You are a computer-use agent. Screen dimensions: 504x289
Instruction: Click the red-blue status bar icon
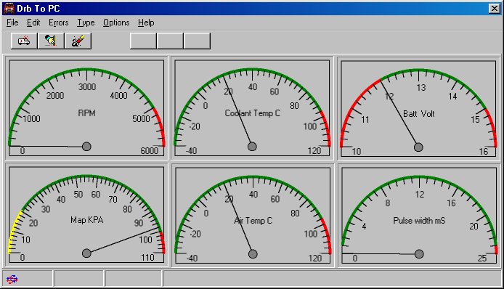12,279
